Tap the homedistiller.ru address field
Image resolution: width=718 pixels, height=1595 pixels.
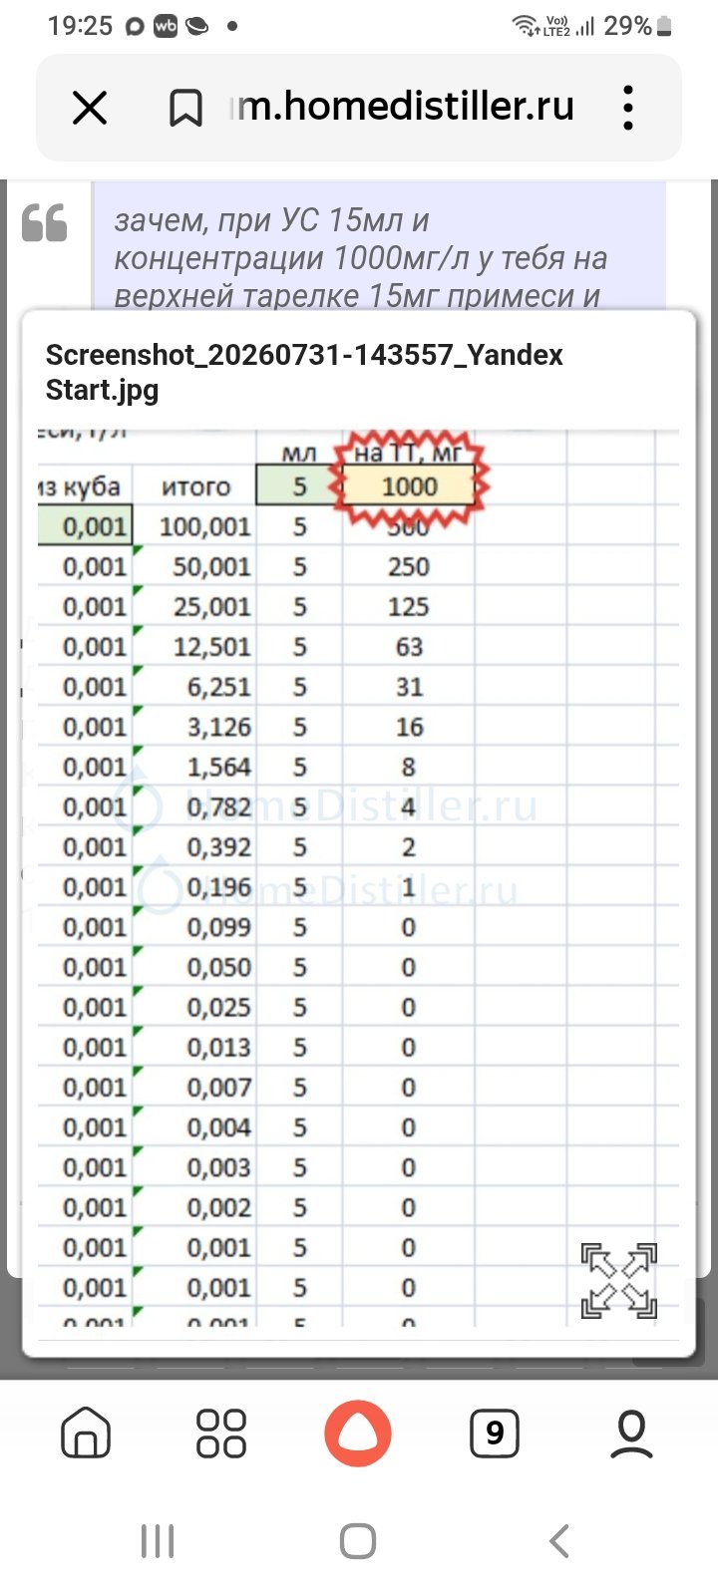coord(403,106)
